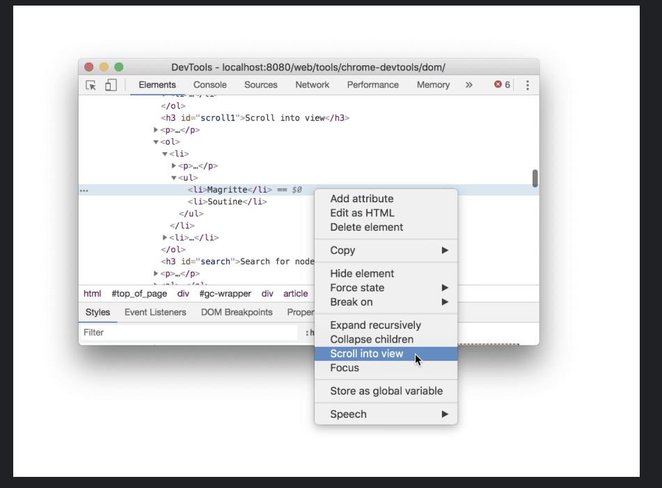Screen dimensions: 662x488
Task: Open the Force state submenu
Action: pyautogui.click(x=357, y=287)
